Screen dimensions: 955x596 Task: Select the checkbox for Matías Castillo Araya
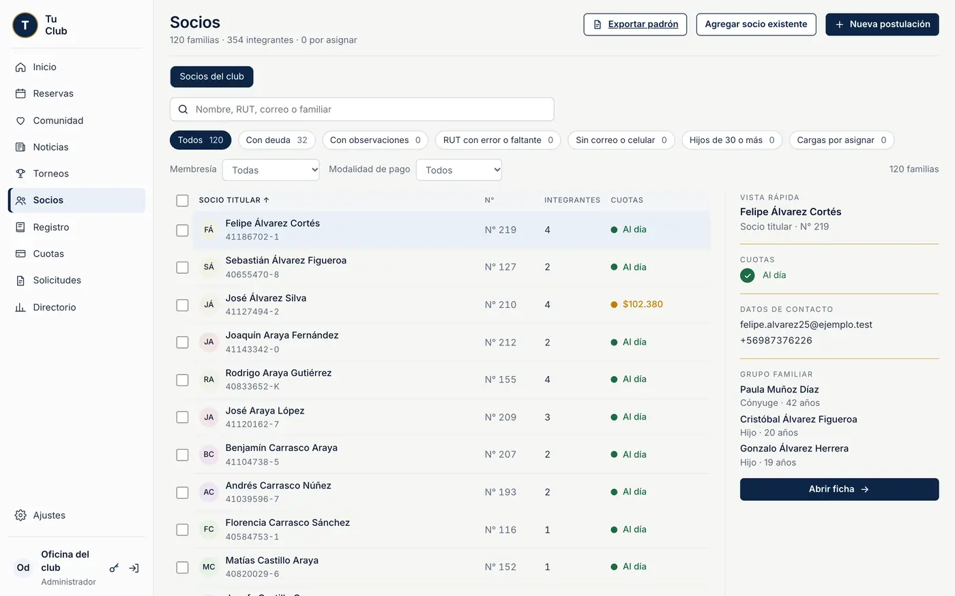[x=182, y=567]
